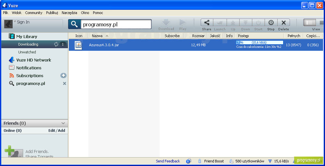Click the info icon in status bar
The width and height of the screenshot is (325, 166).
(189, 161)
